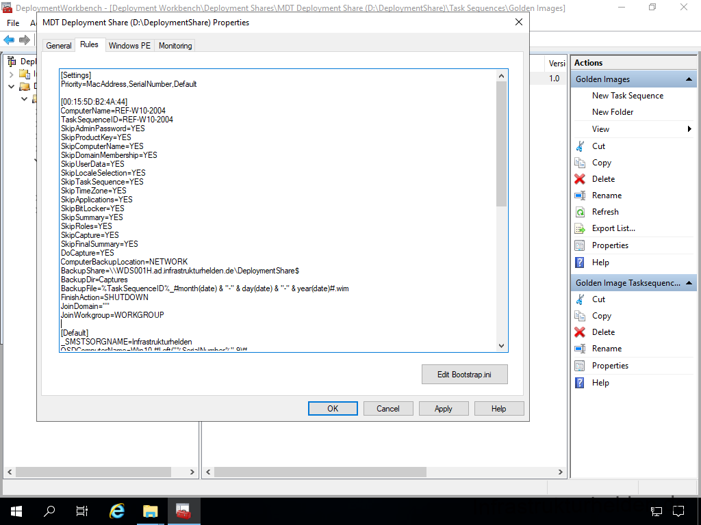The height and width of the screenshot is (525, 701).
Task: Click the JoinWorkgroup=WORKGROUP line
Action: tap(113, 315)
